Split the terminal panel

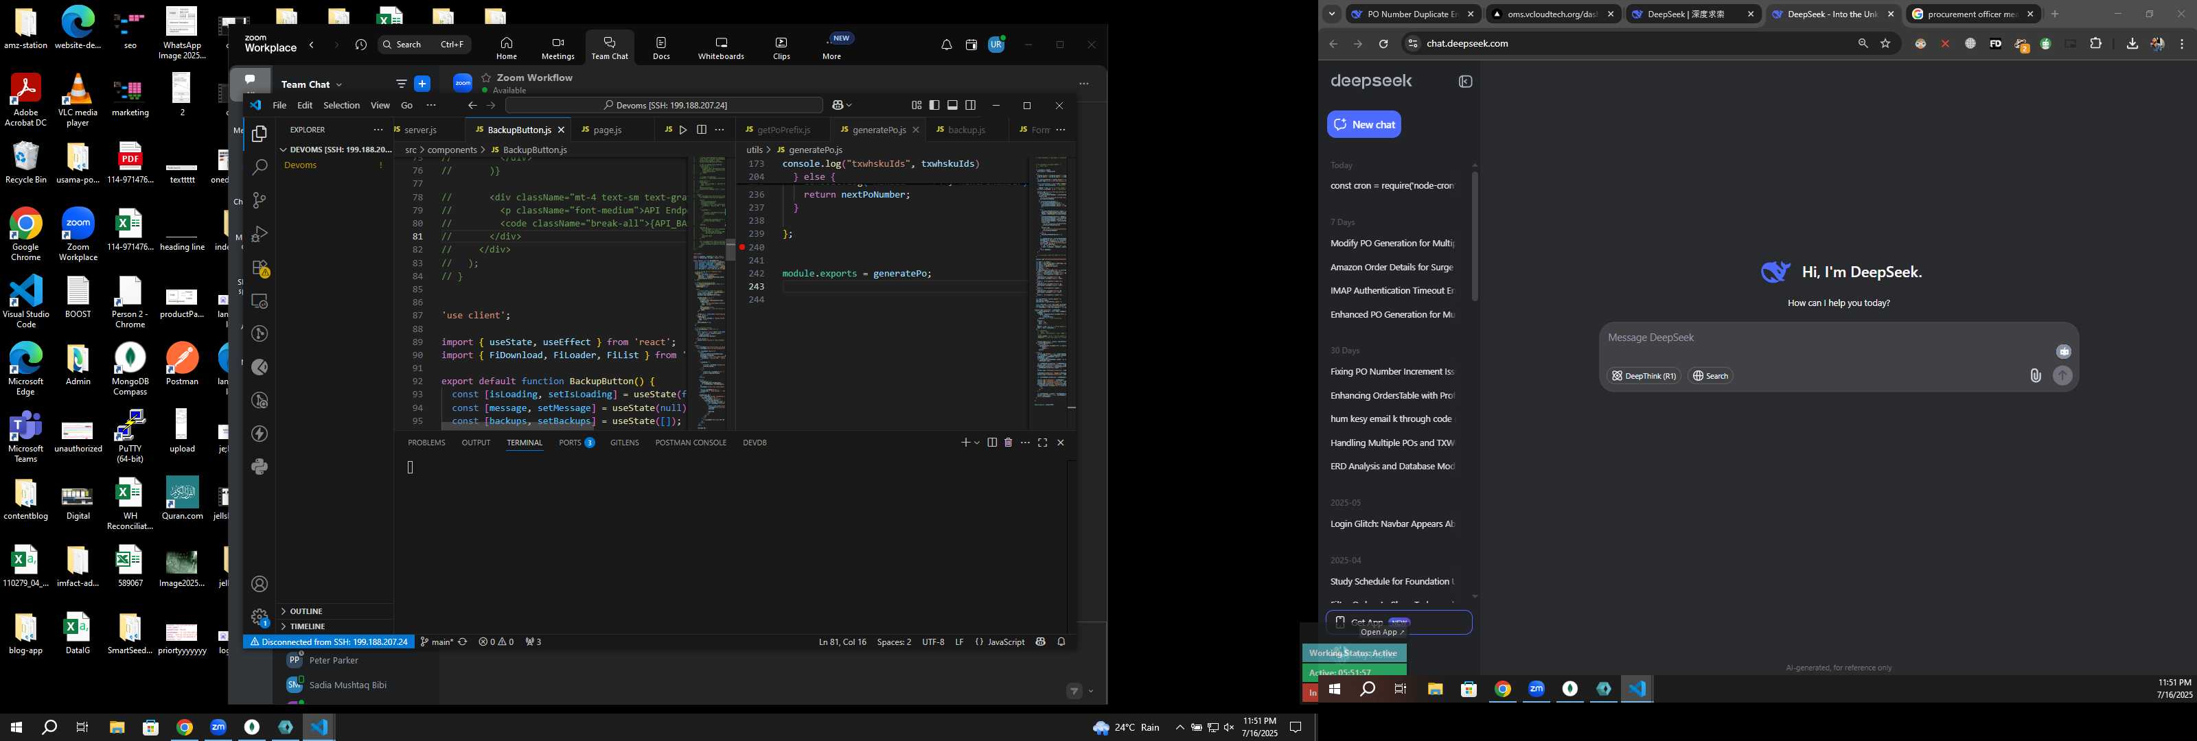click(992, 443)
